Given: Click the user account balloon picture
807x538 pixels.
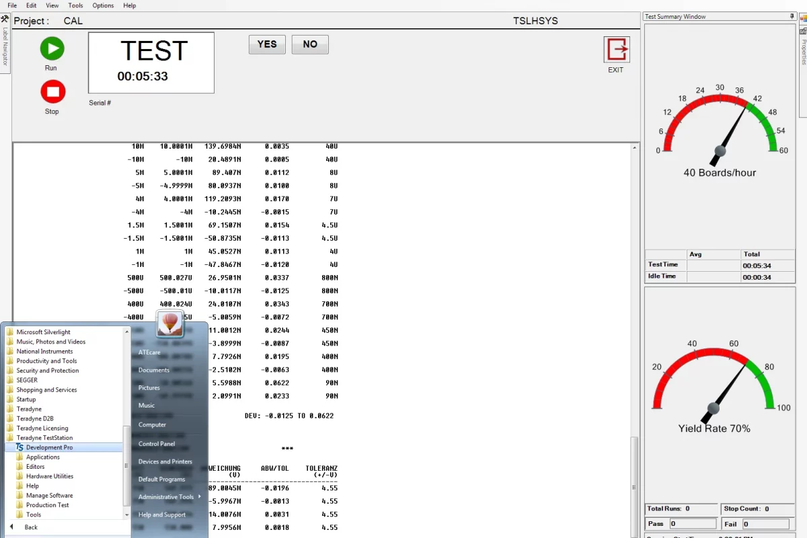Looking at the screenshot, I should [x=170, y=323].
